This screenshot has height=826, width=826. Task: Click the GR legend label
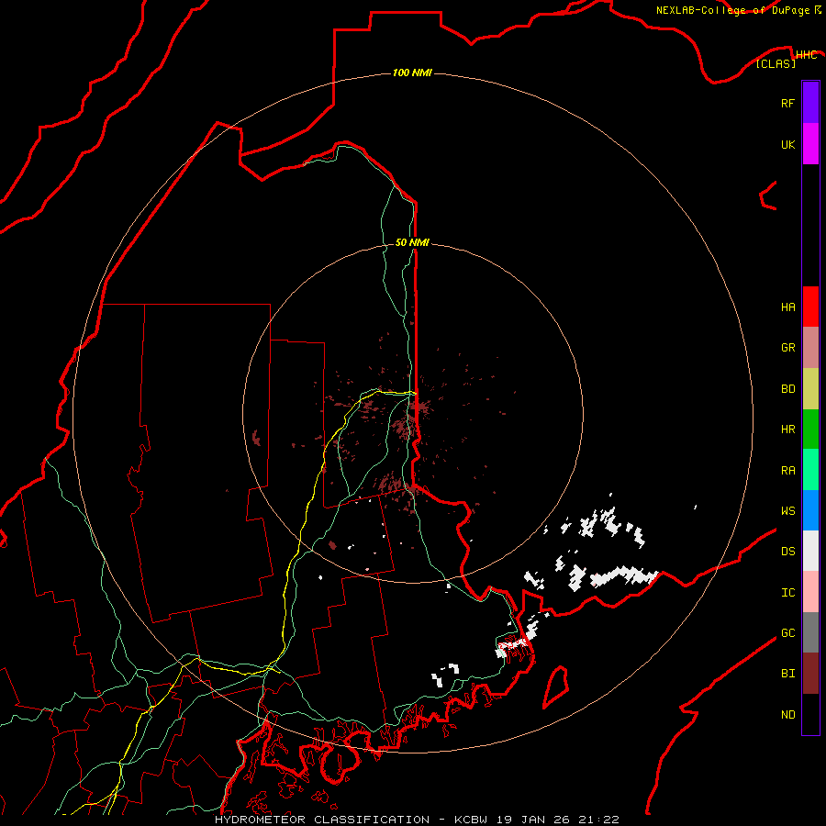[787, 348]
